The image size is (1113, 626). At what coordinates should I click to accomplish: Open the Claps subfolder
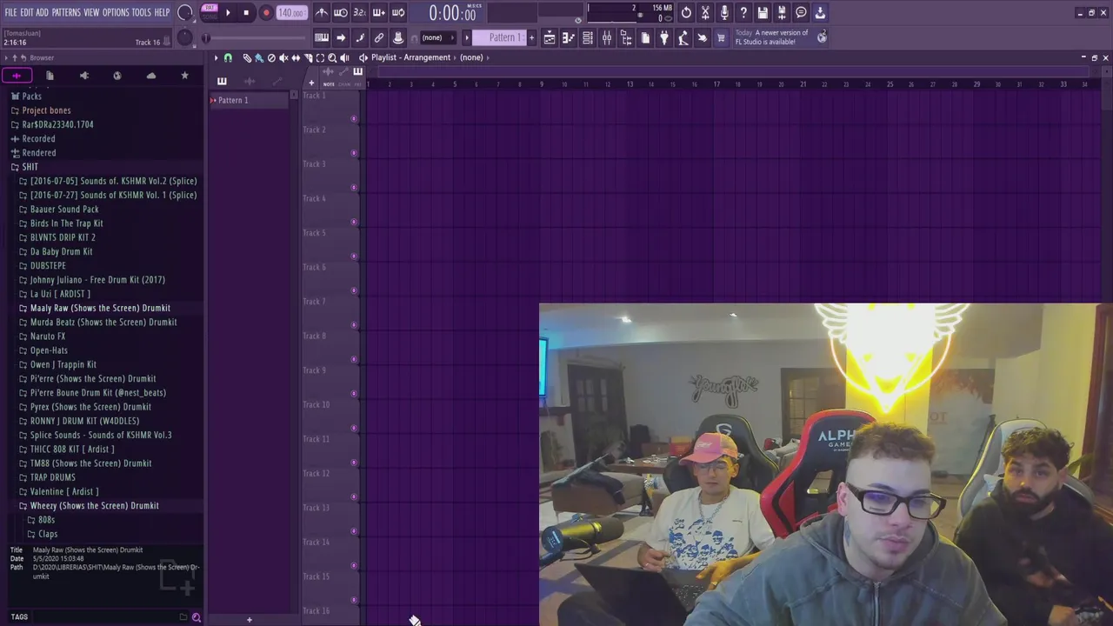click(48, 534)
